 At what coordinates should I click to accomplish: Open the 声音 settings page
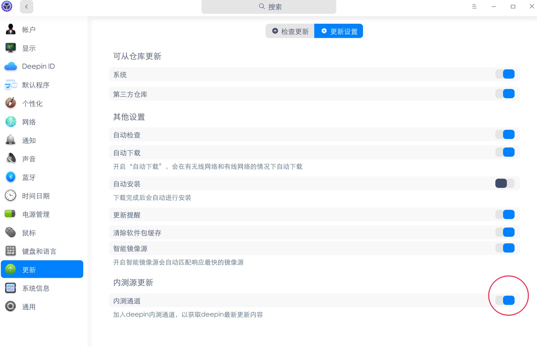pos(42,159)
